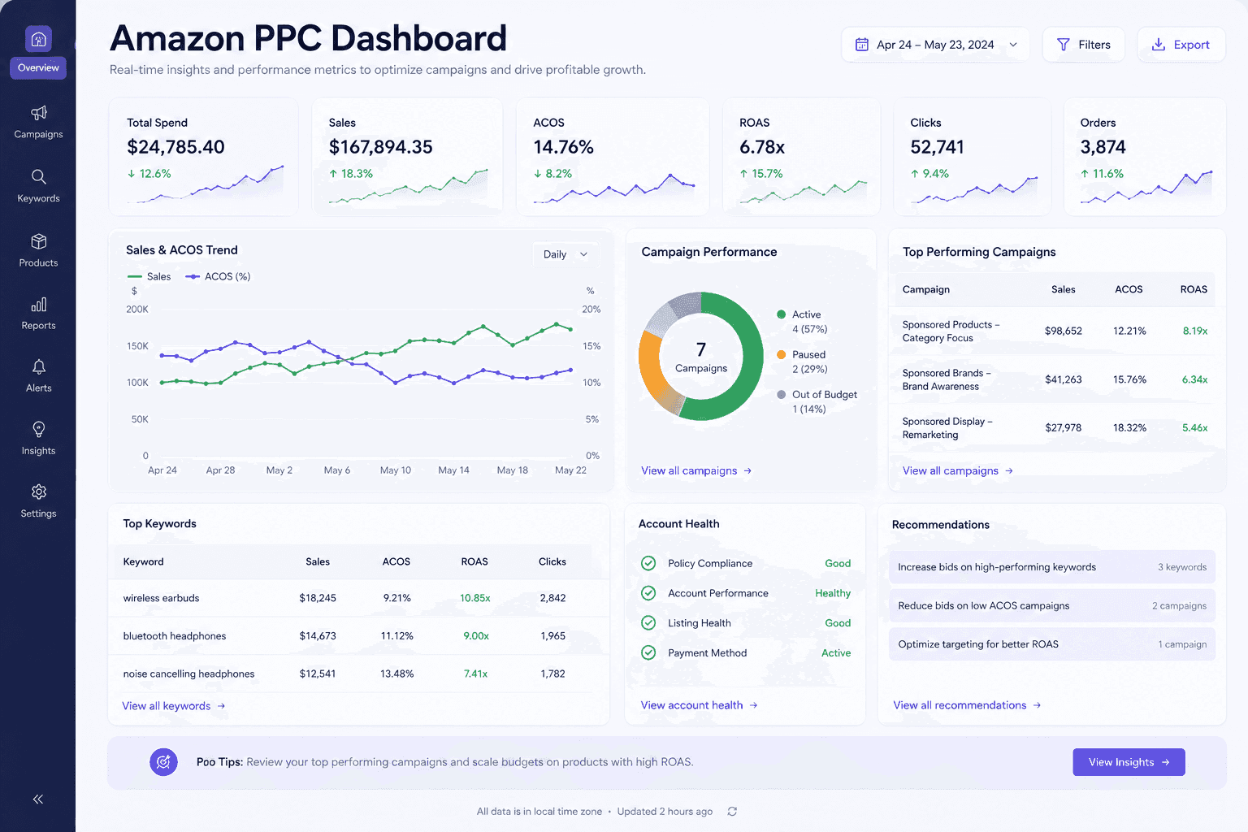Select the Overview menu label
The height and width of the screenshot is (832, 1248).
click(x=38, y=67)
